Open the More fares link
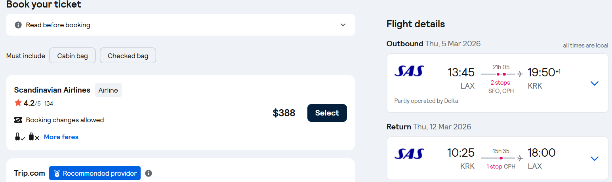 61,137
